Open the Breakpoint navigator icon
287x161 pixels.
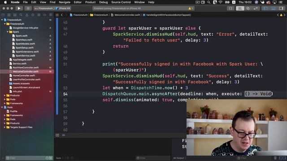[45, 15]
